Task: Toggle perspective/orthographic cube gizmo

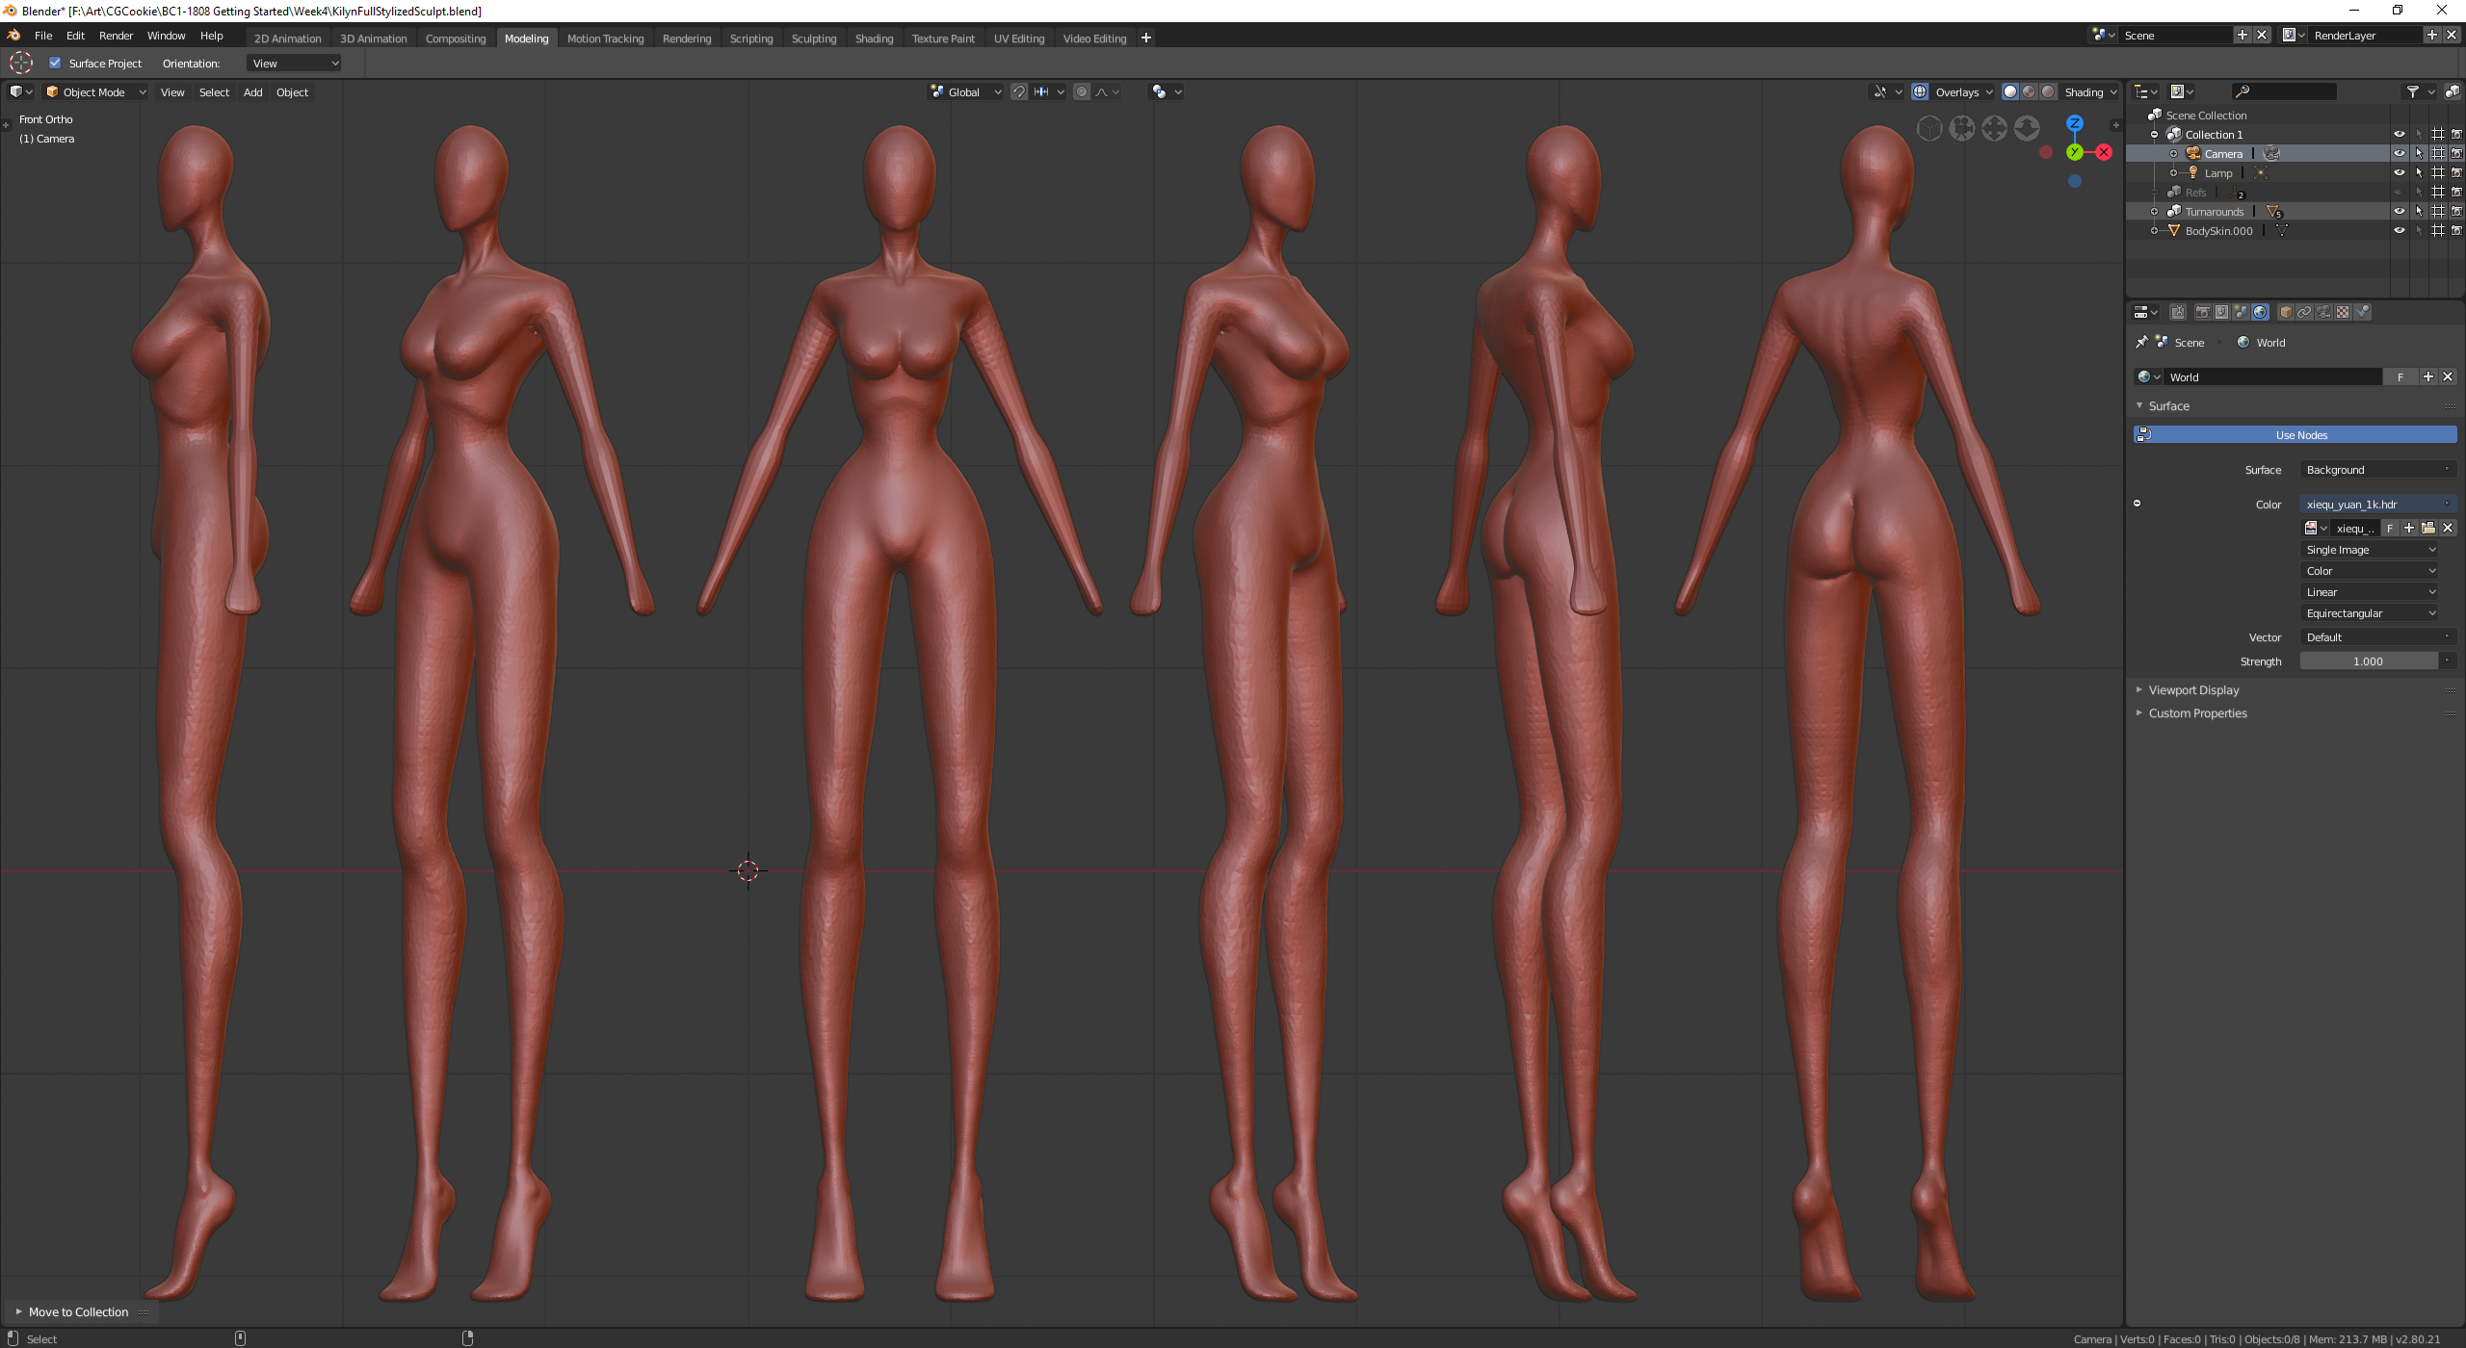Action: pos(1929,128)
